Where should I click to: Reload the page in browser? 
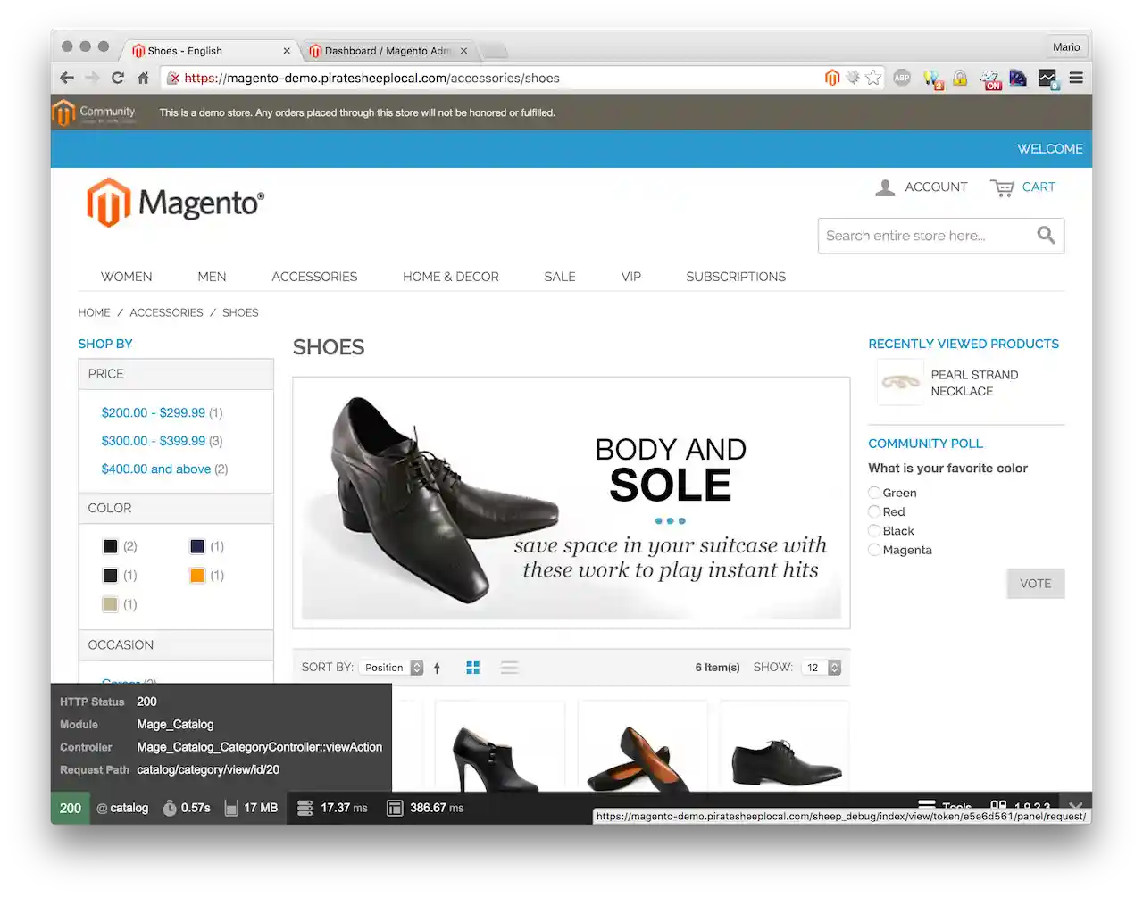click(x=117, y=79)
